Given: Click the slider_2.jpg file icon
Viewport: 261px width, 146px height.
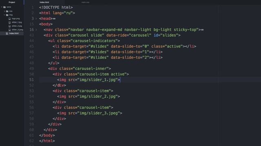Looking at the screenshot, I should pos(10,26).
